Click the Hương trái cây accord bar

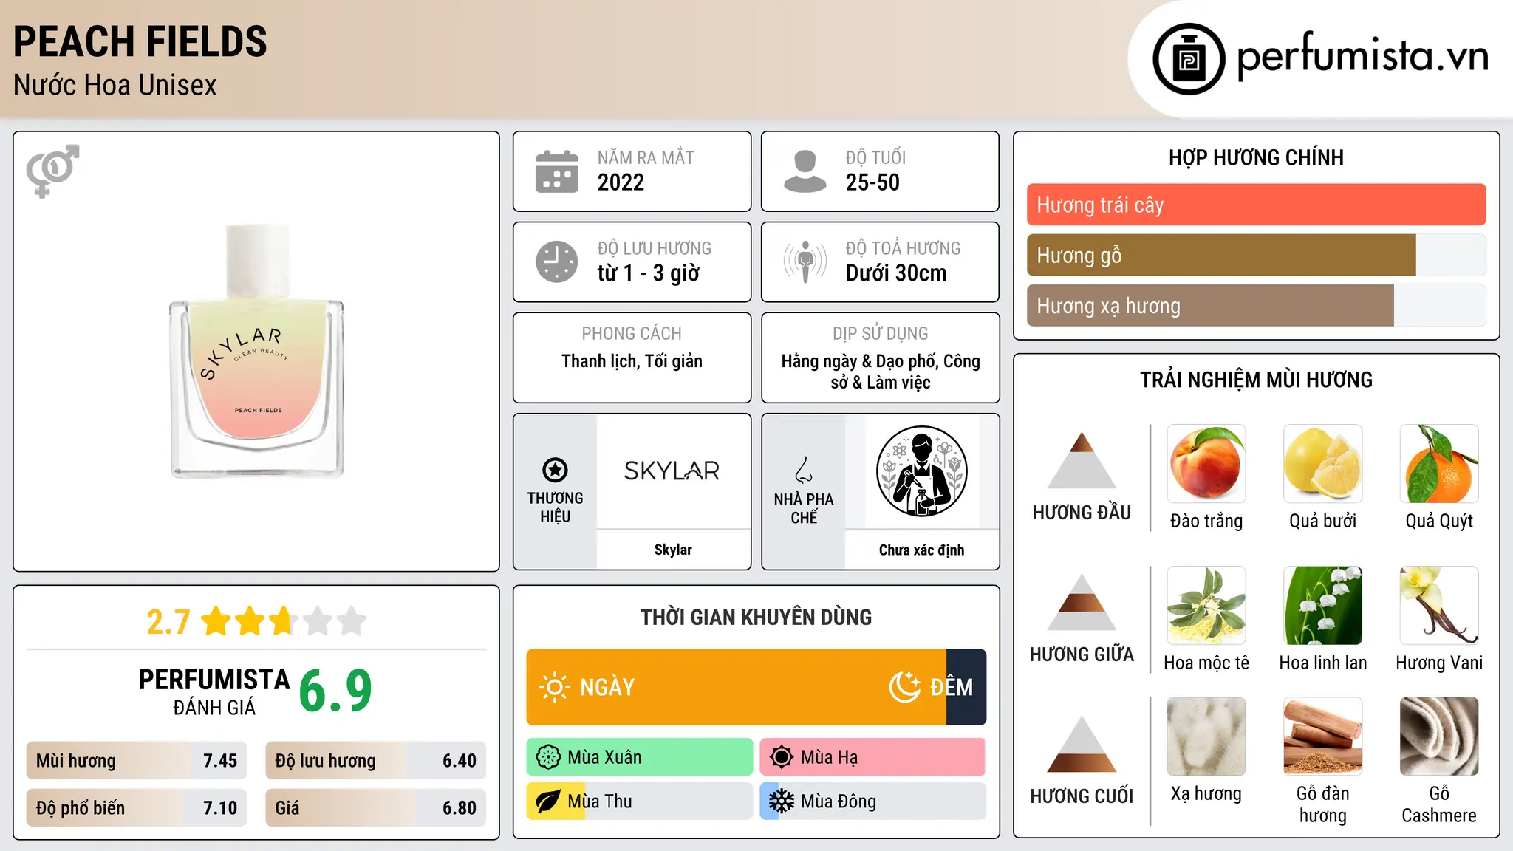coord(1257,205)
